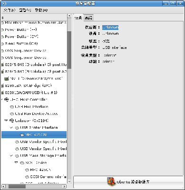Click the USB Hub Interface icon
This screenshot has width=185, height=190.
coord(12,107)
